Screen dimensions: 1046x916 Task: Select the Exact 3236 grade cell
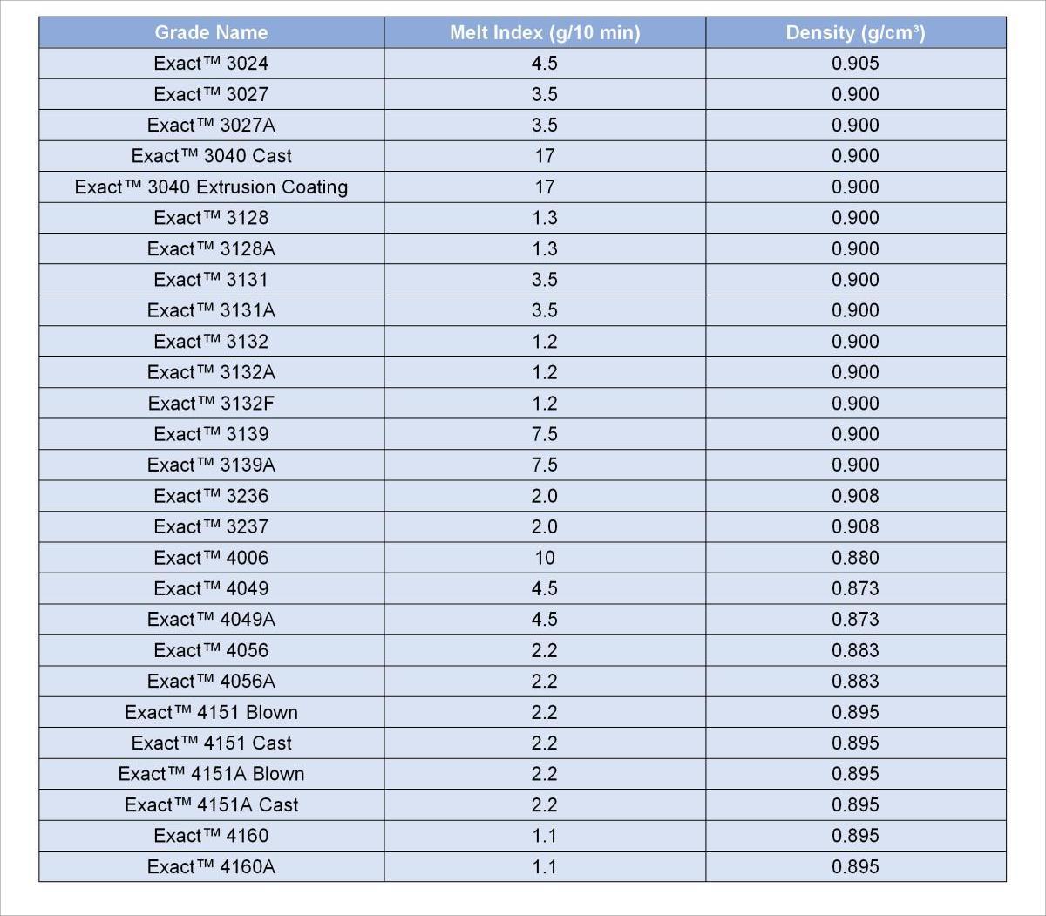(x=212, y=496)
